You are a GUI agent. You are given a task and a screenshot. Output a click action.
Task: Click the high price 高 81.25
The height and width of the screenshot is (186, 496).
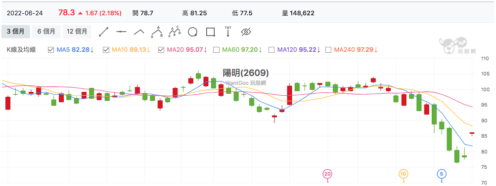pyautogui.click(x=194, y=13)
